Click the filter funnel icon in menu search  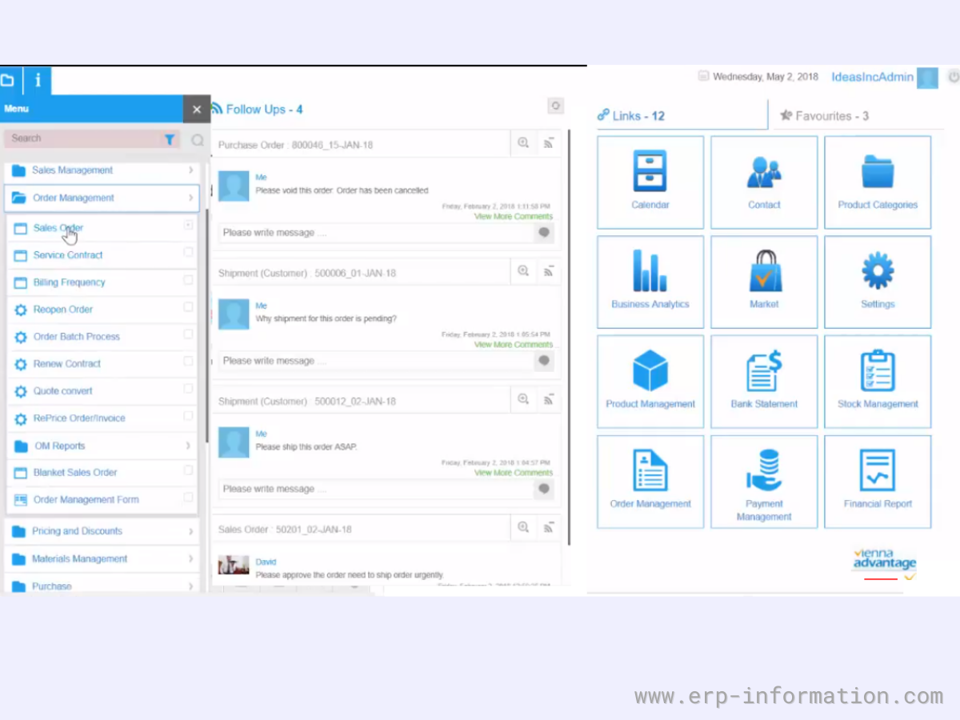[x=170, y=138]
